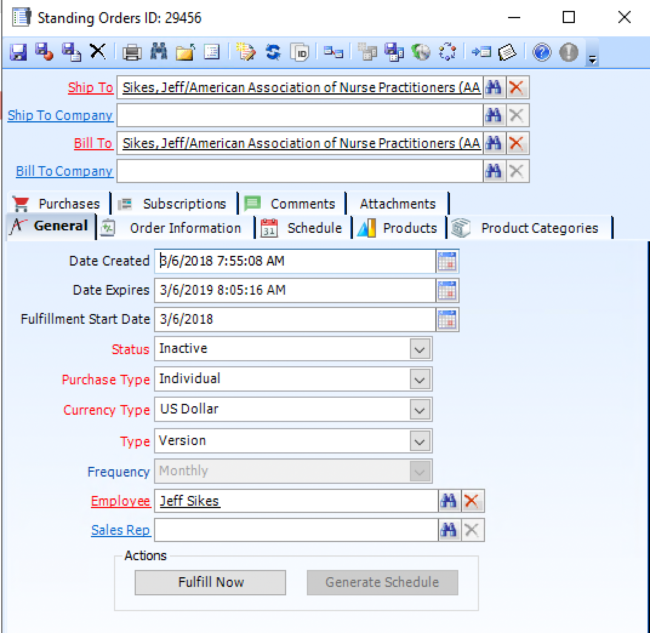This screenshot has height=633, width=650.
Task: Click the Save icon in the toolbar
Action: pos(18,53)
